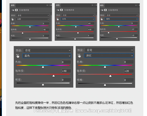Screen dimensions: 147x116
Task: Select targeted adjustment hand in 洋红 panel
Action: [x=79, y=56]
